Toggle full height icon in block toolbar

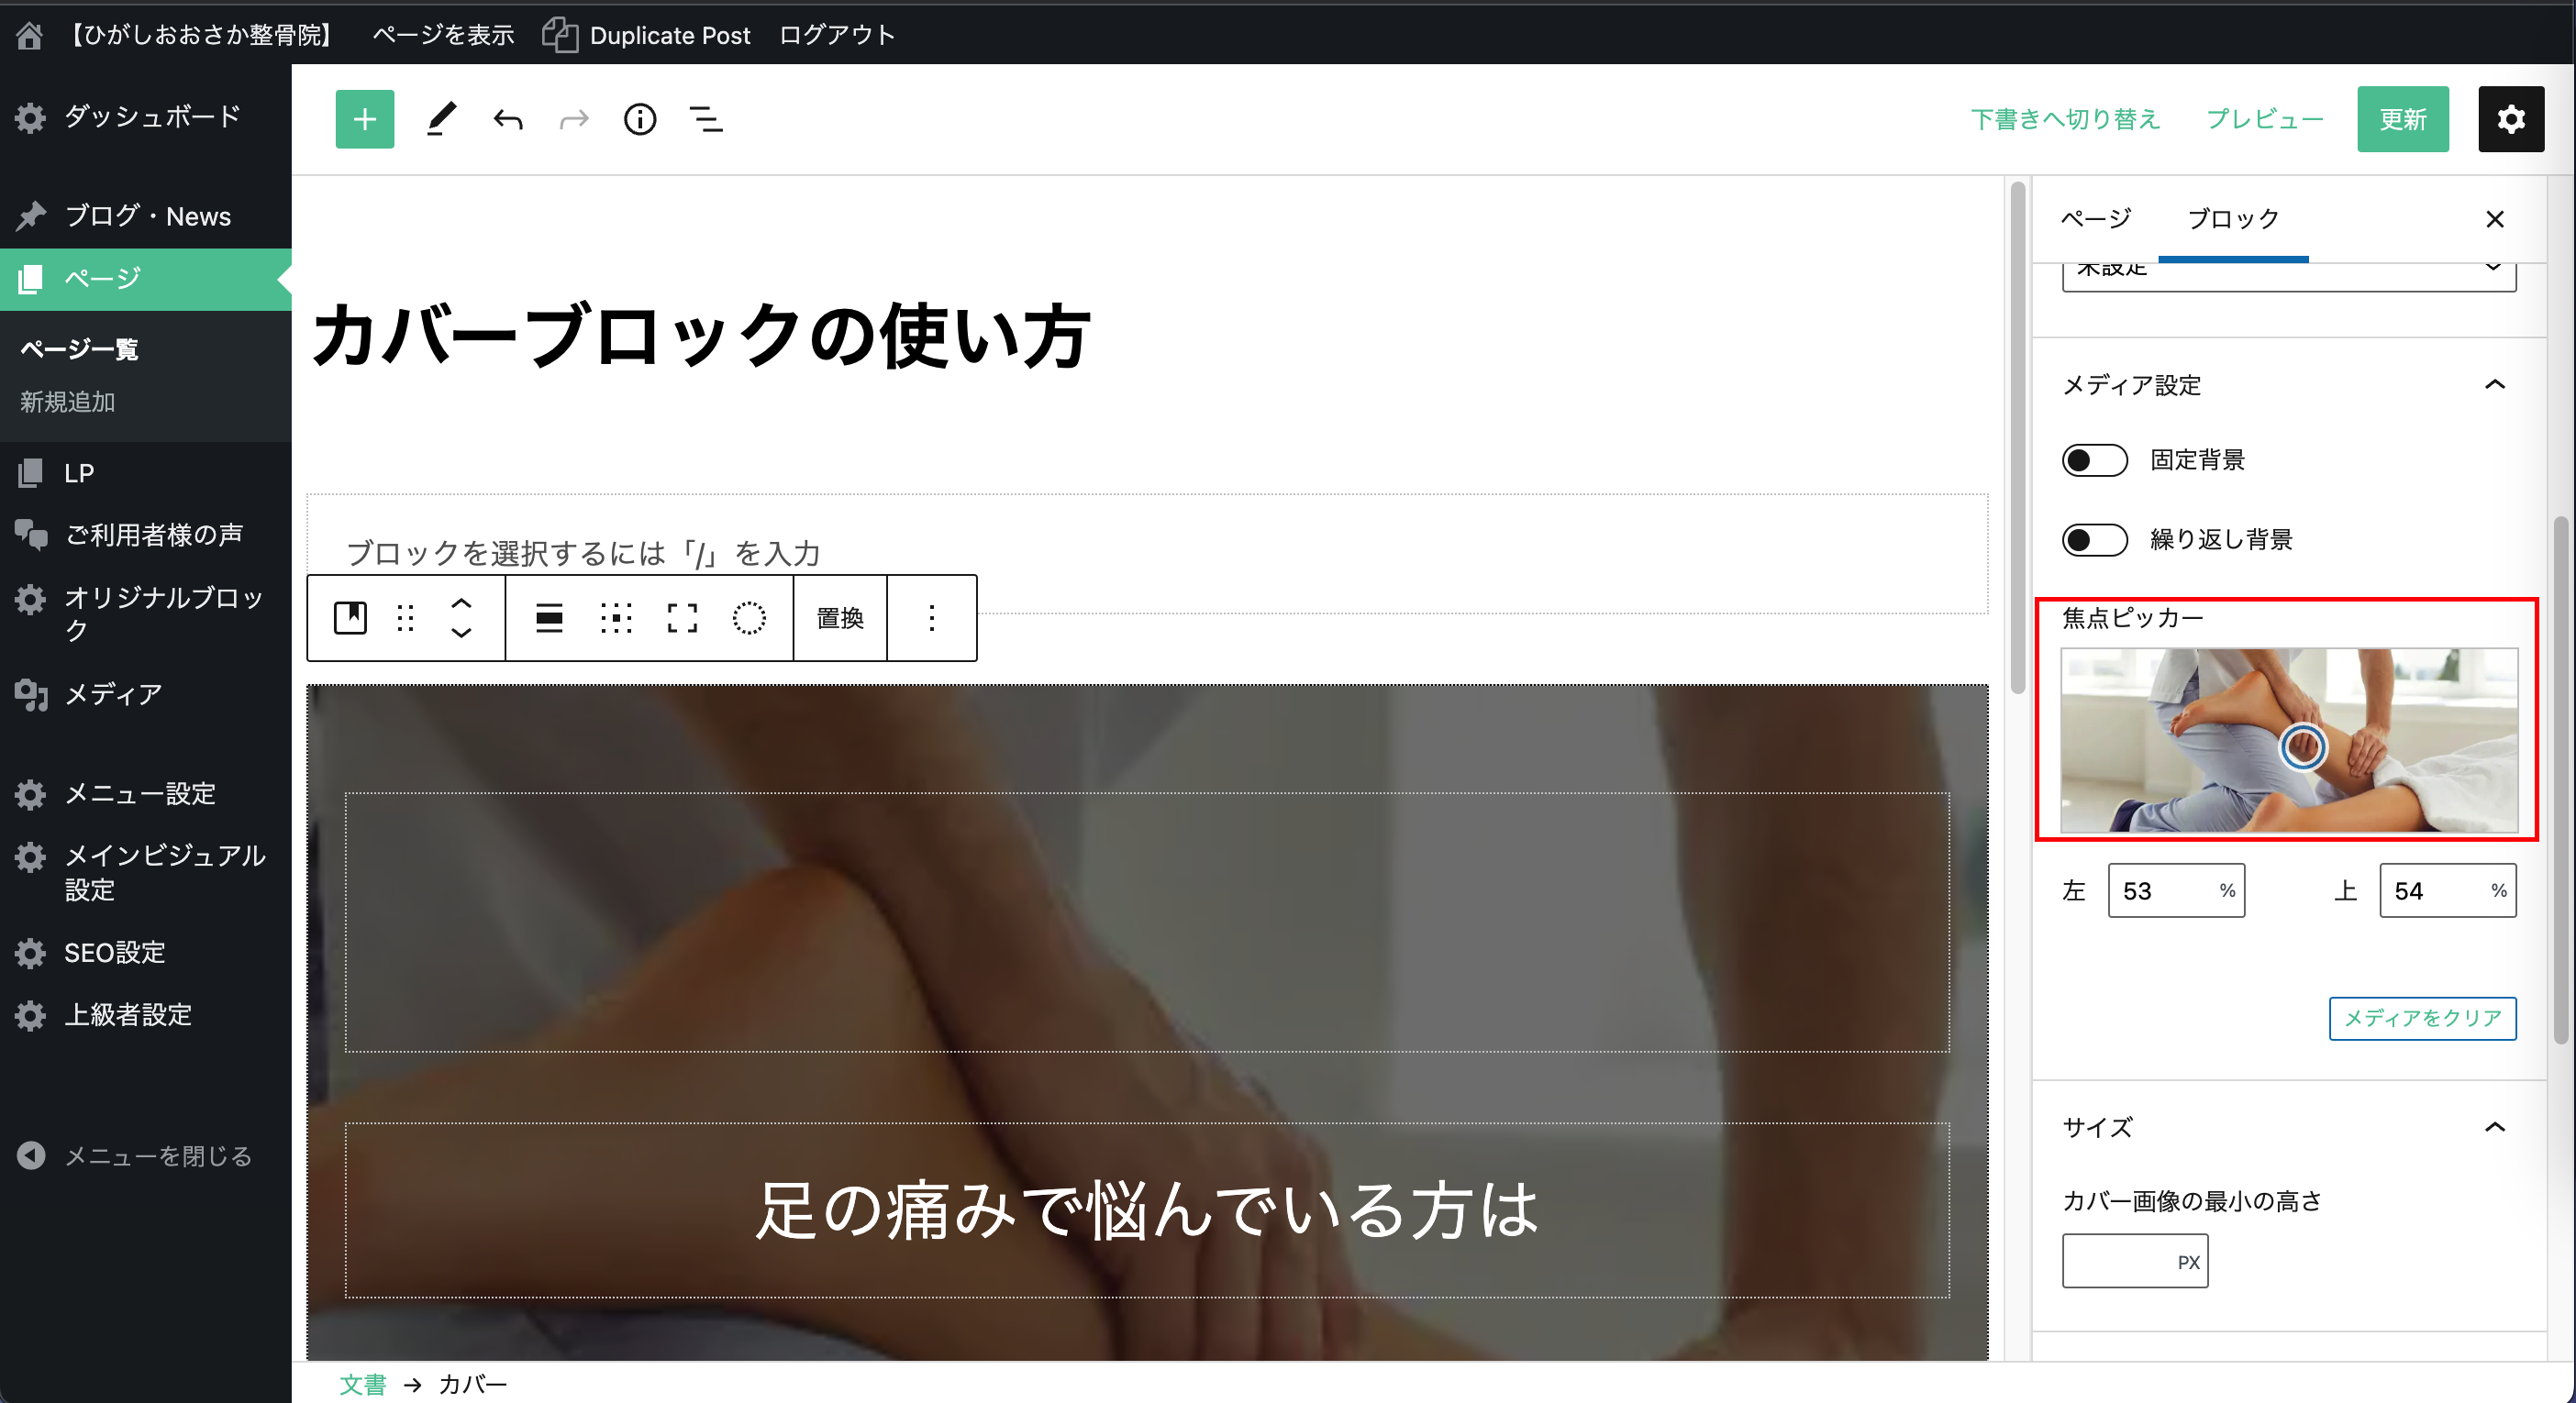pos(682,617)
